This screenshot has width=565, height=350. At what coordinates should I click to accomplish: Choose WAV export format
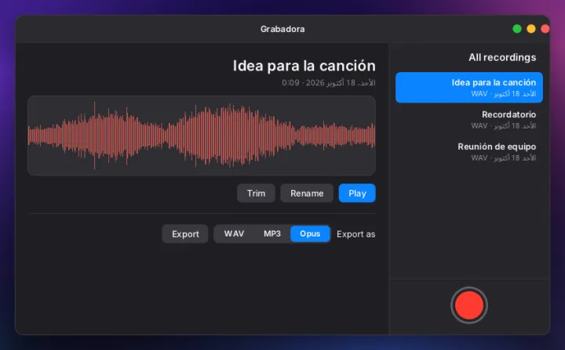(x=234, y=234)
